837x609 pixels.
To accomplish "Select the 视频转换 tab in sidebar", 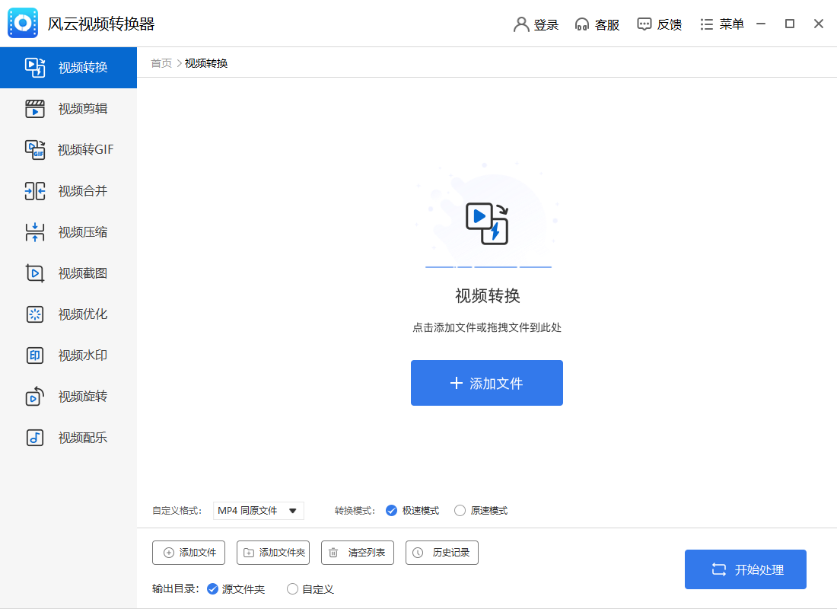I will point(67,67).
